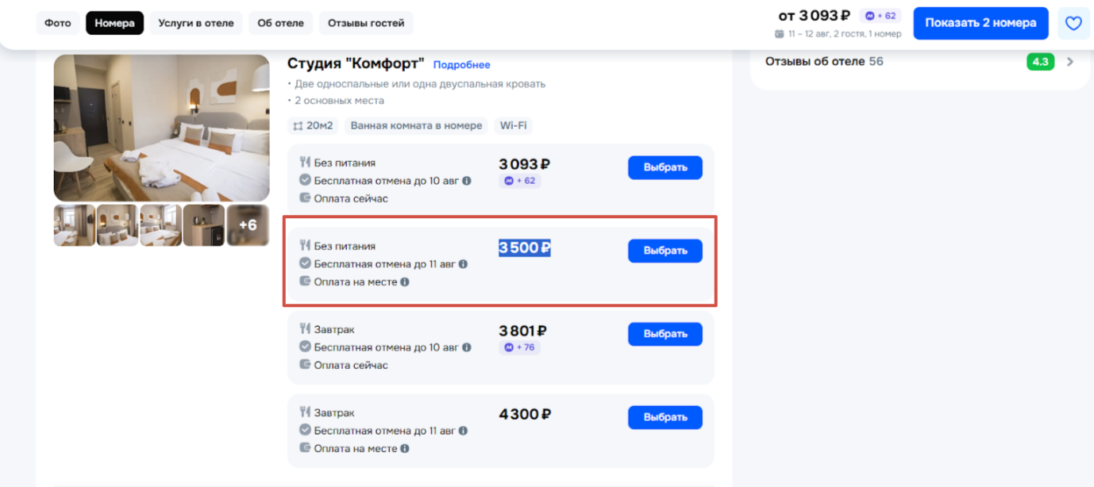Open 'Подробнее' link for Студия Комфорт

click(462, 65)
